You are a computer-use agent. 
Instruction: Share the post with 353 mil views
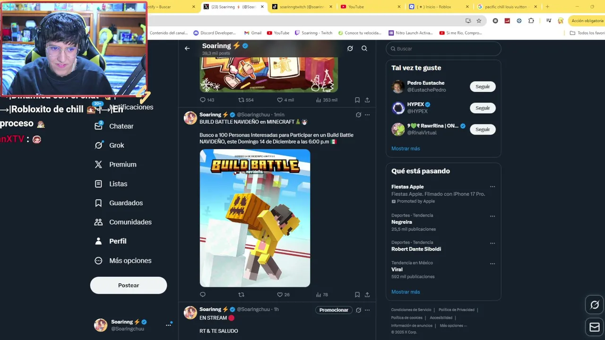(x=367, y=100)
